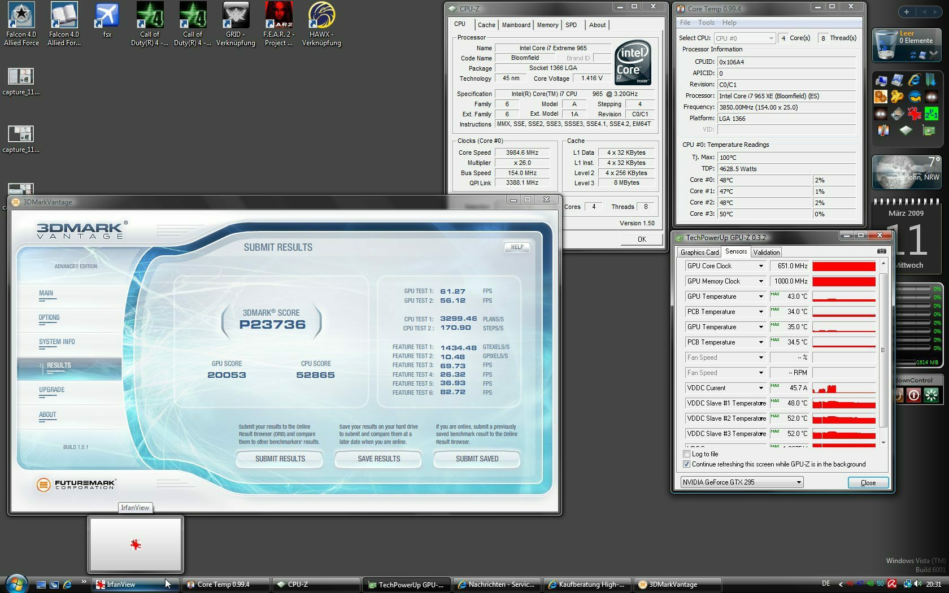949x593 pixels.
Task: Open the Memory tab in CPU-Z
Action: [x=547, y=25]
